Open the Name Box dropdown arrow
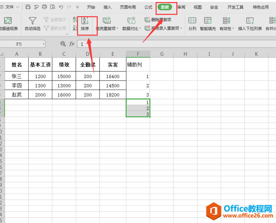The width and height of the screenshot is (276, 223). [x=43, y=44]
